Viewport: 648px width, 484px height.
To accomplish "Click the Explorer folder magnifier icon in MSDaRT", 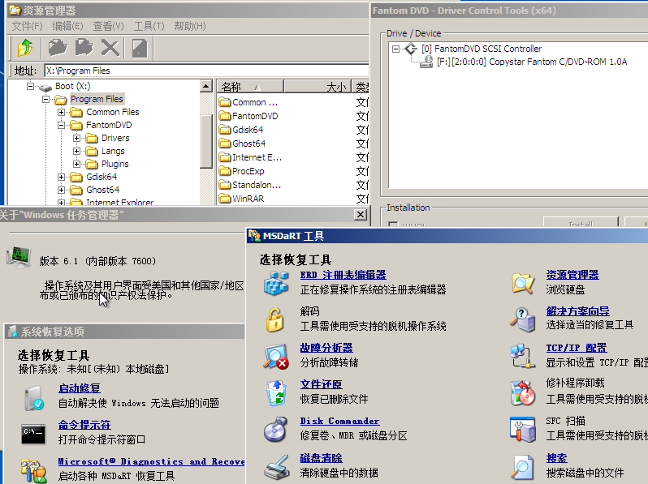I will 522,283.
